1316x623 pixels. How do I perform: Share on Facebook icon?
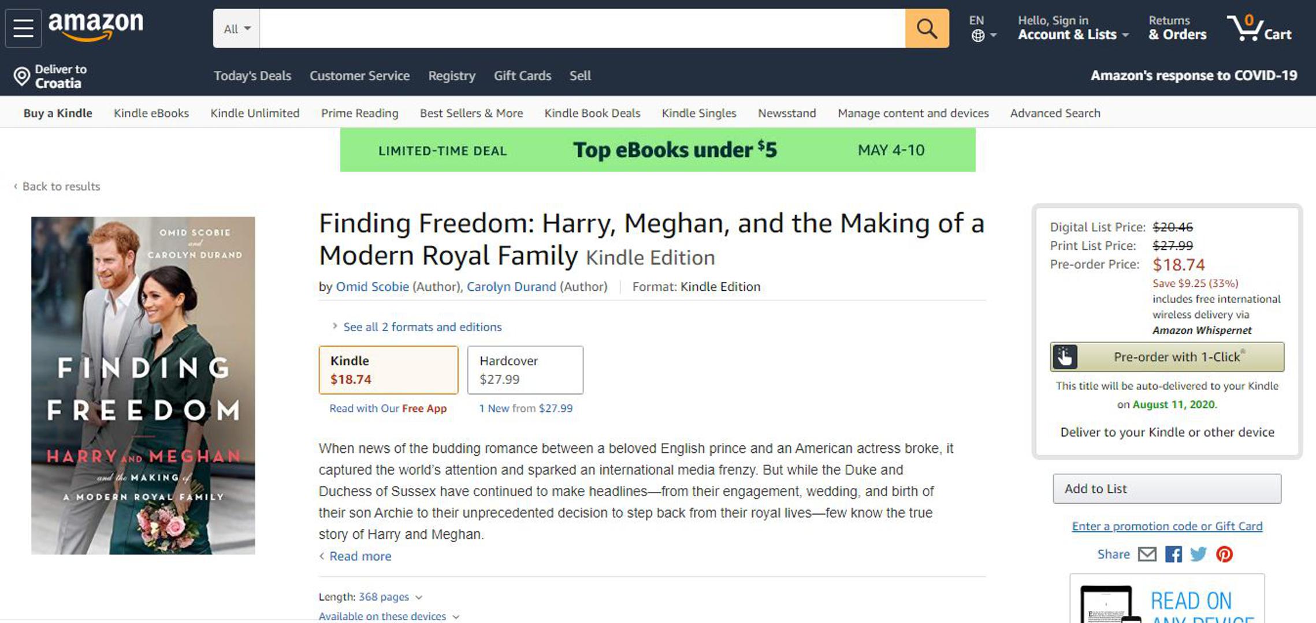tap(1173, 554)
